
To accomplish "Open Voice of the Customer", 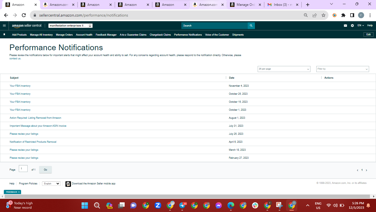I will 217,35.
